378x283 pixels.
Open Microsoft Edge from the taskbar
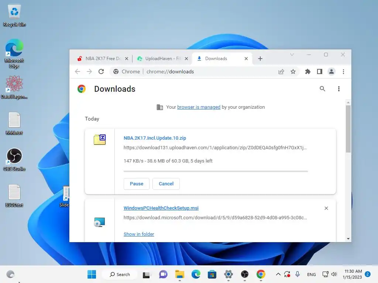point(196,274)
